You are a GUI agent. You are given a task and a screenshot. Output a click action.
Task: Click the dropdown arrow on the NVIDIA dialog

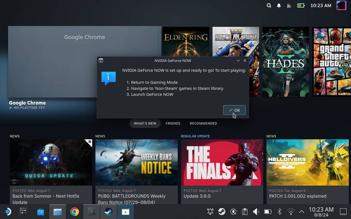(238, 60)
